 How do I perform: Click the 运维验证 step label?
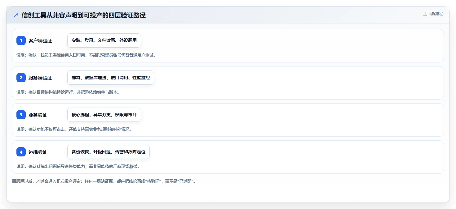(38, 152)
